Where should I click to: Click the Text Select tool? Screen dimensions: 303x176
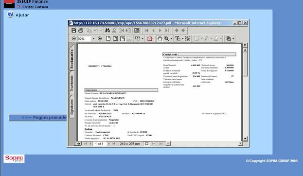(178, 38)
